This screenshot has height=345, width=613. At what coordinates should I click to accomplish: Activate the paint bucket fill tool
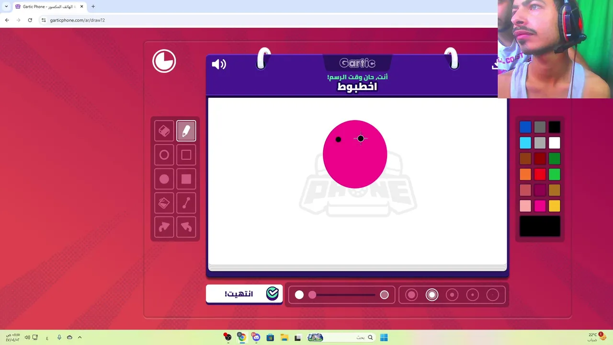click(164, 203)
